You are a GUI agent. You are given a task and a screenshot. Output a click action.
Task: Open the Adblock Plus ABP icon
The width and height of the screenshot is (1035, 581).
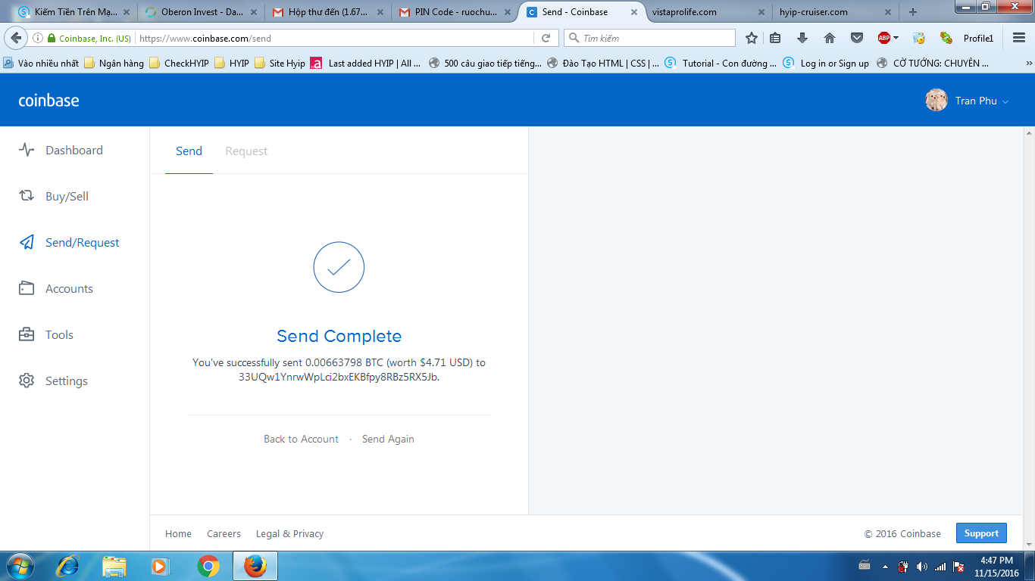(883, 38)
